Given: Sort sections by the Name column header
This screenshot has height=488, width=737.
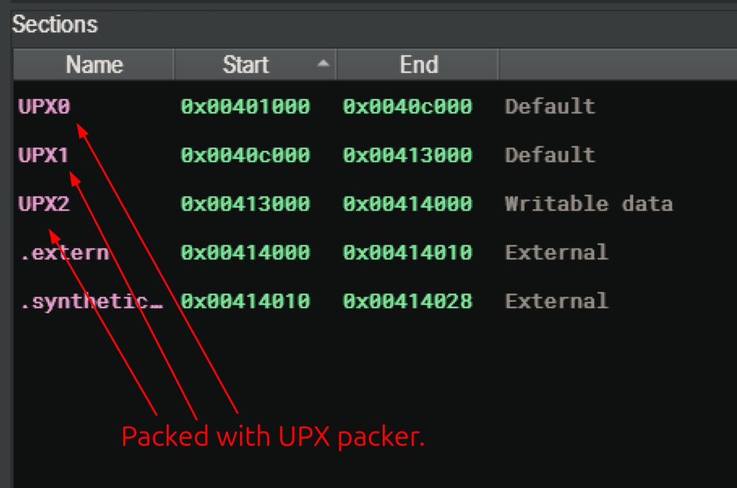Looking at the screenshot, I should pyautogui.click(x=94, y=65).
